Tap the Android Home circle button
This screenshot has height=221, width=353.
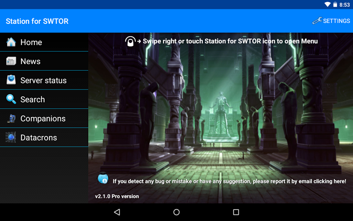pos(176,212)
